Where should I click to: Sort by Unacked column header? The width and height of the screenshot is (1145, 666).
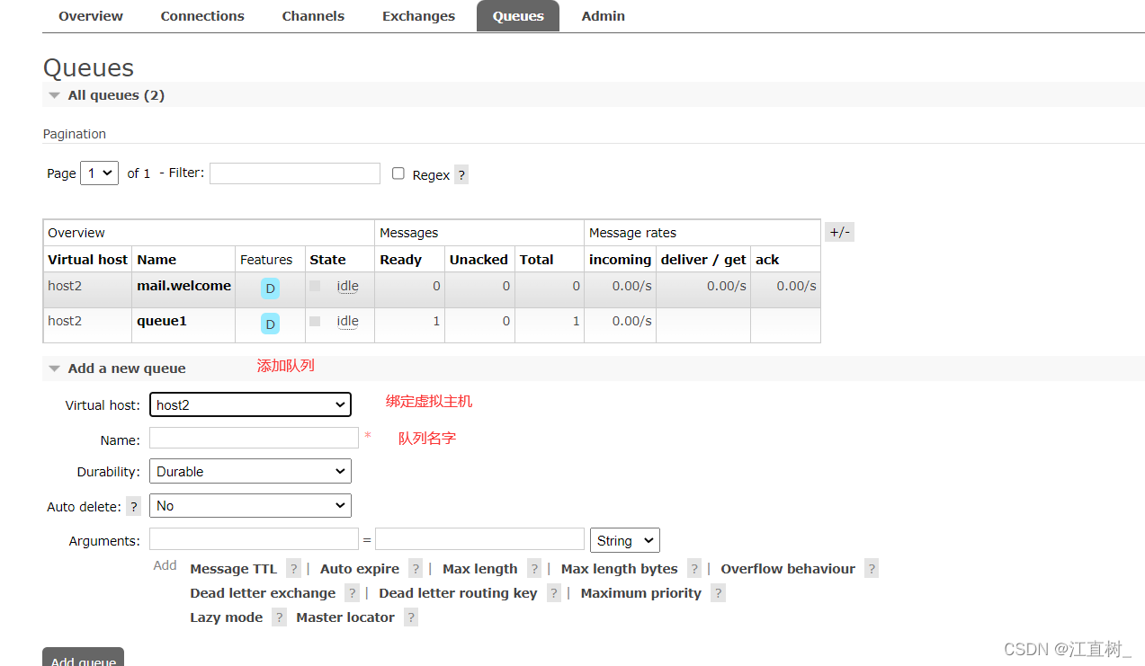(479, 260)
